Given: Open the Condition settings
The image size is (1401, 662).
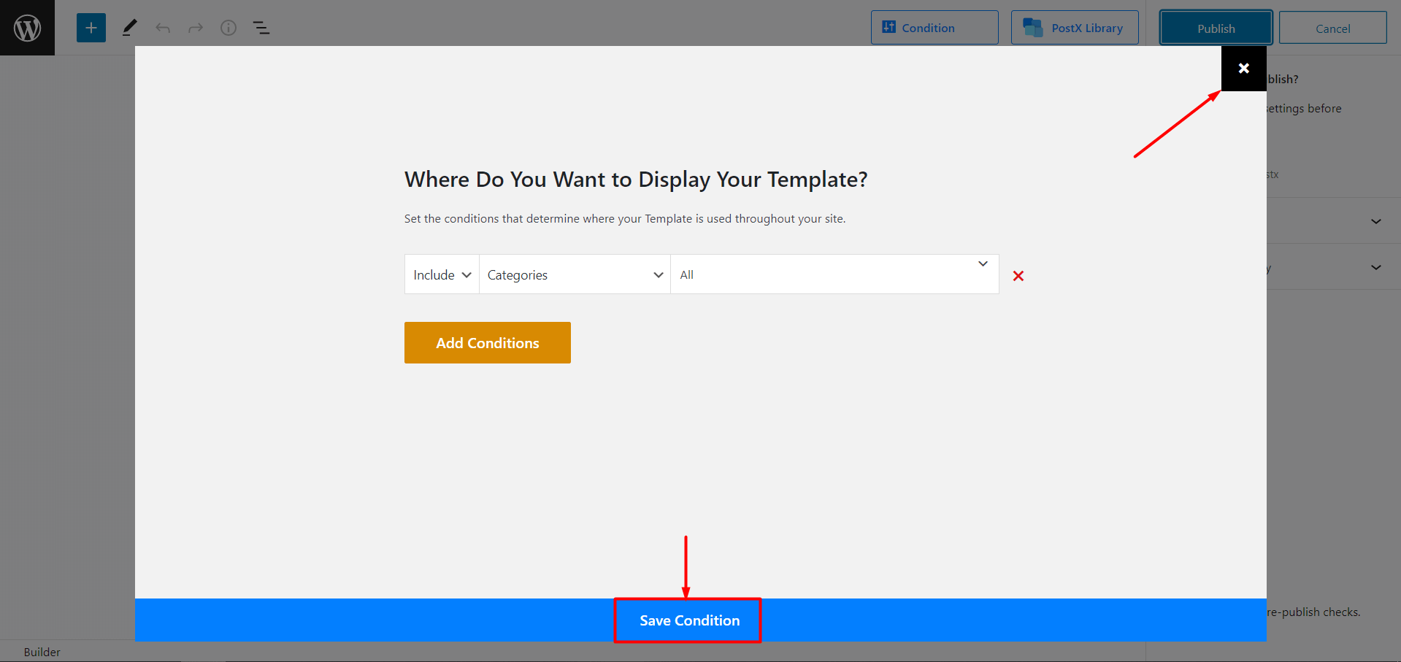Looking at the screenshot, I should coord(934,27).
